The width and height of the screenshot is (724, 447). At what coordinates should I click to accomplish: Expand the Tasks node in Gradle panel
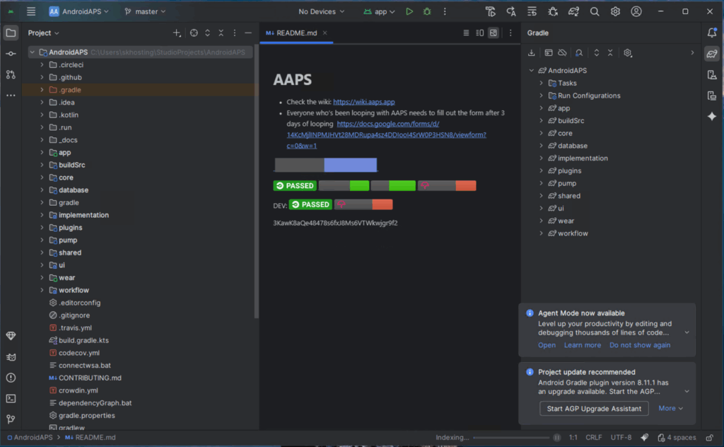coord(542,83)
